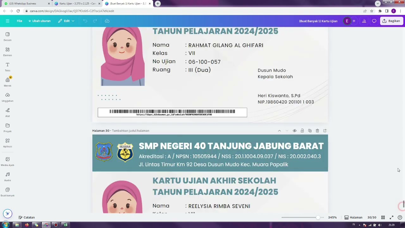Viewport: 405px width, 228px height.
Task: Show hidden system tray icons
Action: coord(359,225)
